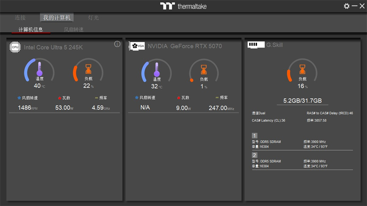Screen dimensions: 367x206
Task: Click the CPU chip icon
Action: coord(15,47)
